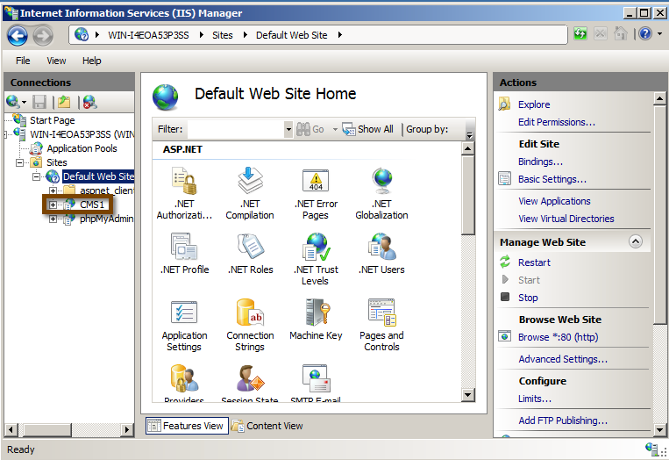The image size is (669, 460).
Task: Stop the web site
Action: tap(528, 298)
